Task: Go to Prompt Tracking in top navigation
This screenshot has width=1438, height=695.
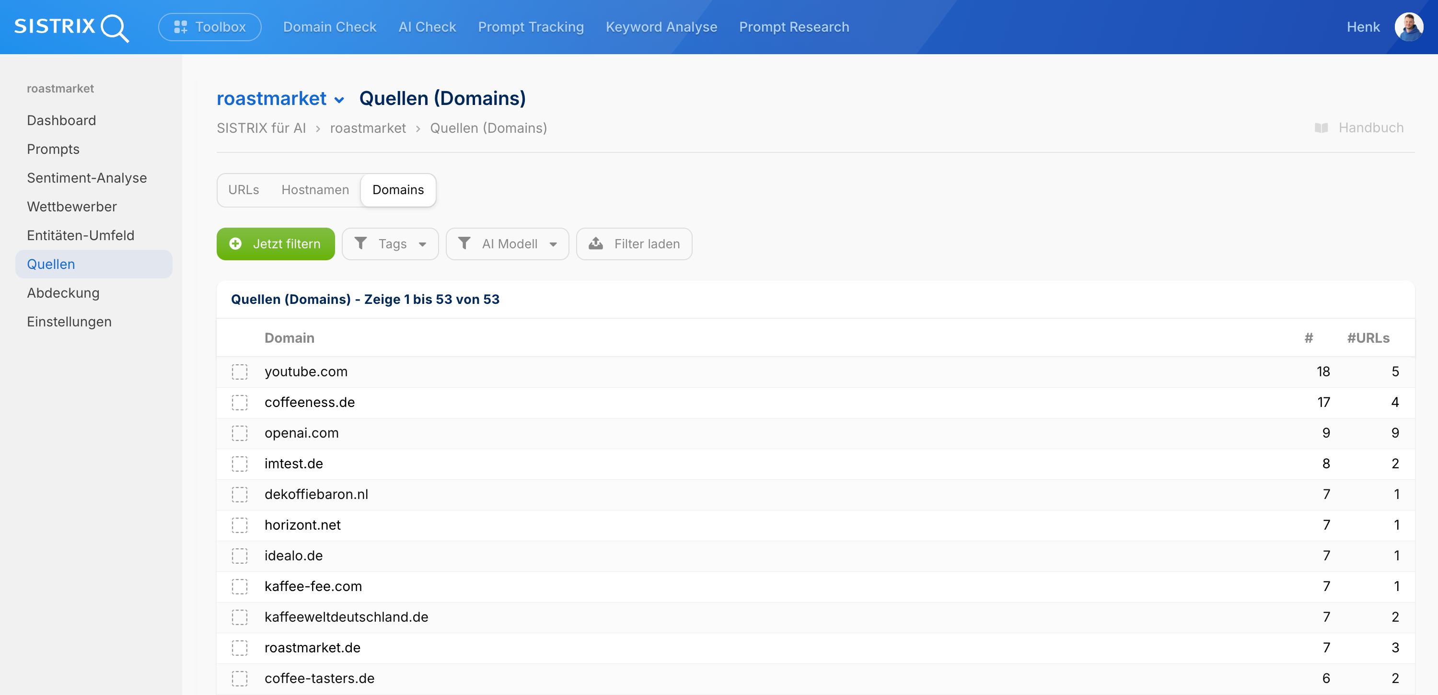Action: [530, 27]
